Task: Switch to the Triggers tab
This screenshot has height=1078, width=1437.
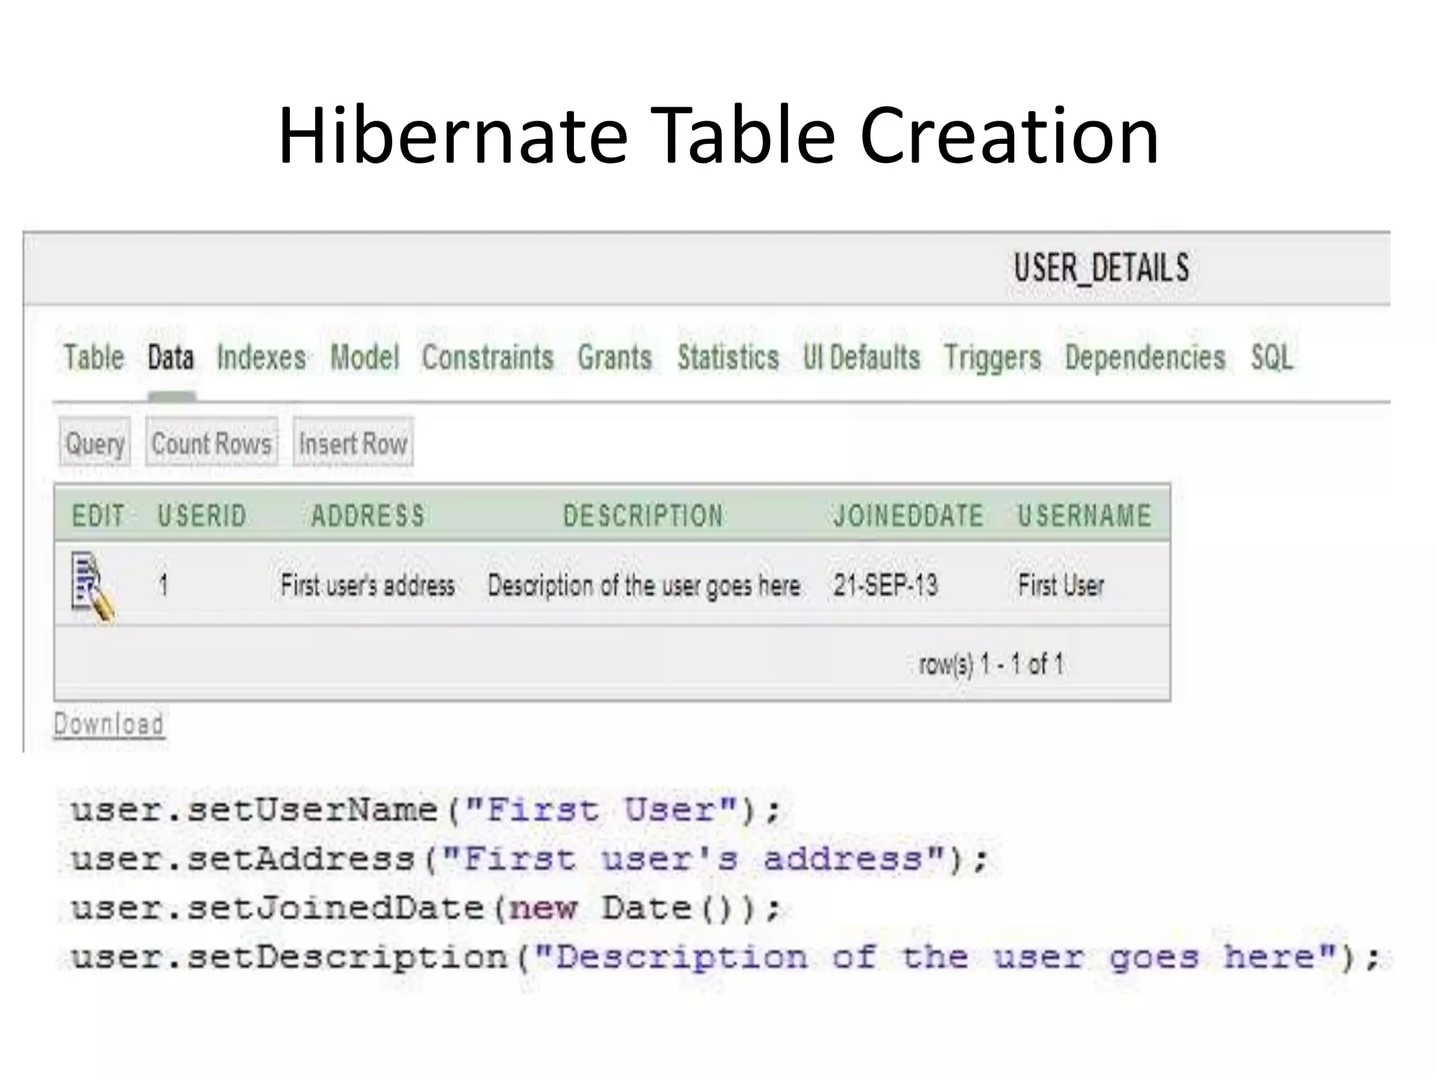Action: [x=992, y=357]
